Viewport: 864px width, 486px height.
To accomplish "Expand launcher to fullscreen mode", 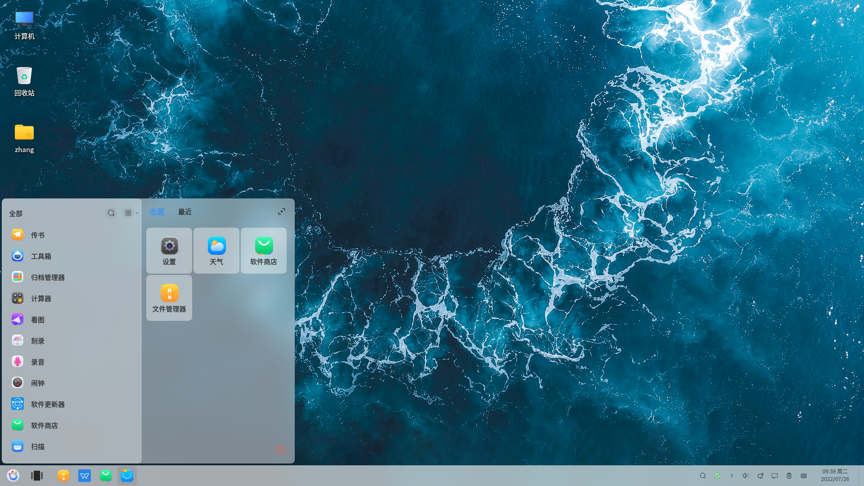I will pyautogui.click(x=282, y=211).
